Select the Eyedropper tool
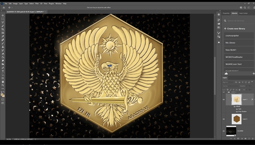255x145 pixels. (x=3, y=36)
